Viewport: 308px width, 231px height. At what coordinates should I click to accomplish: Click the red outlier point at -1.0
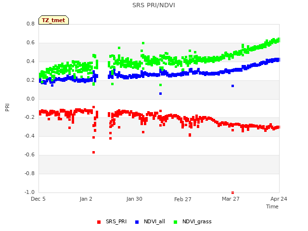pyautogui.click(x=232, y=192)
